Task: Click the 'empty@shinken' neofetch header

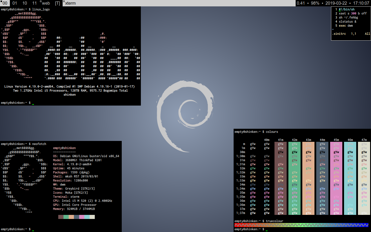Action: coord(64,148)
